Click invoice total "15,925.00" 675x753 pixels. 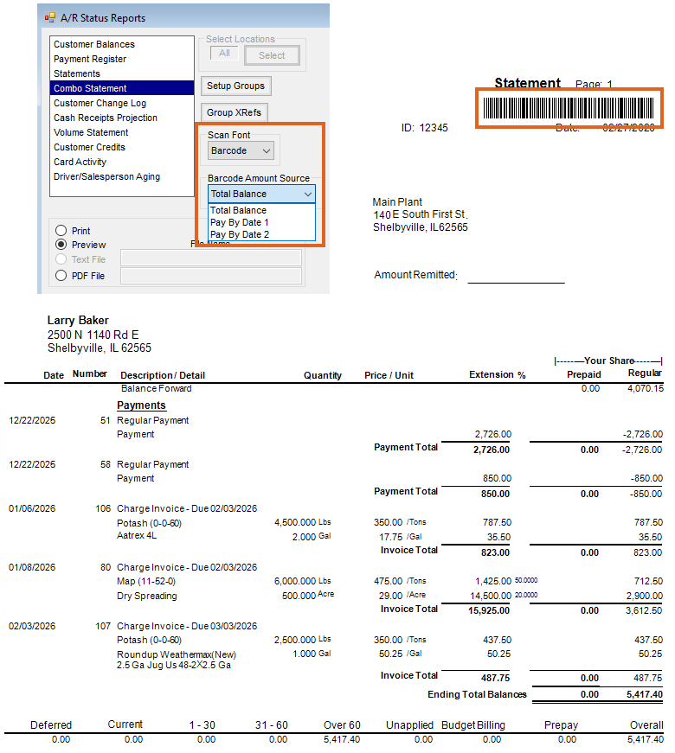click(489, 610)
